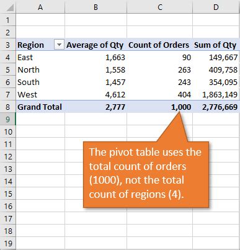Select row 3 header
This screenshot has width=240, height=250.
pyautogui.click(x=8, y=45)
